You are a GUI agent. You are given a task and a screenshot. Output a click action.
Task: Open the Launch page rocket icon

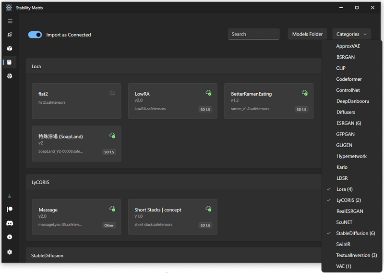tap(10, 35)
